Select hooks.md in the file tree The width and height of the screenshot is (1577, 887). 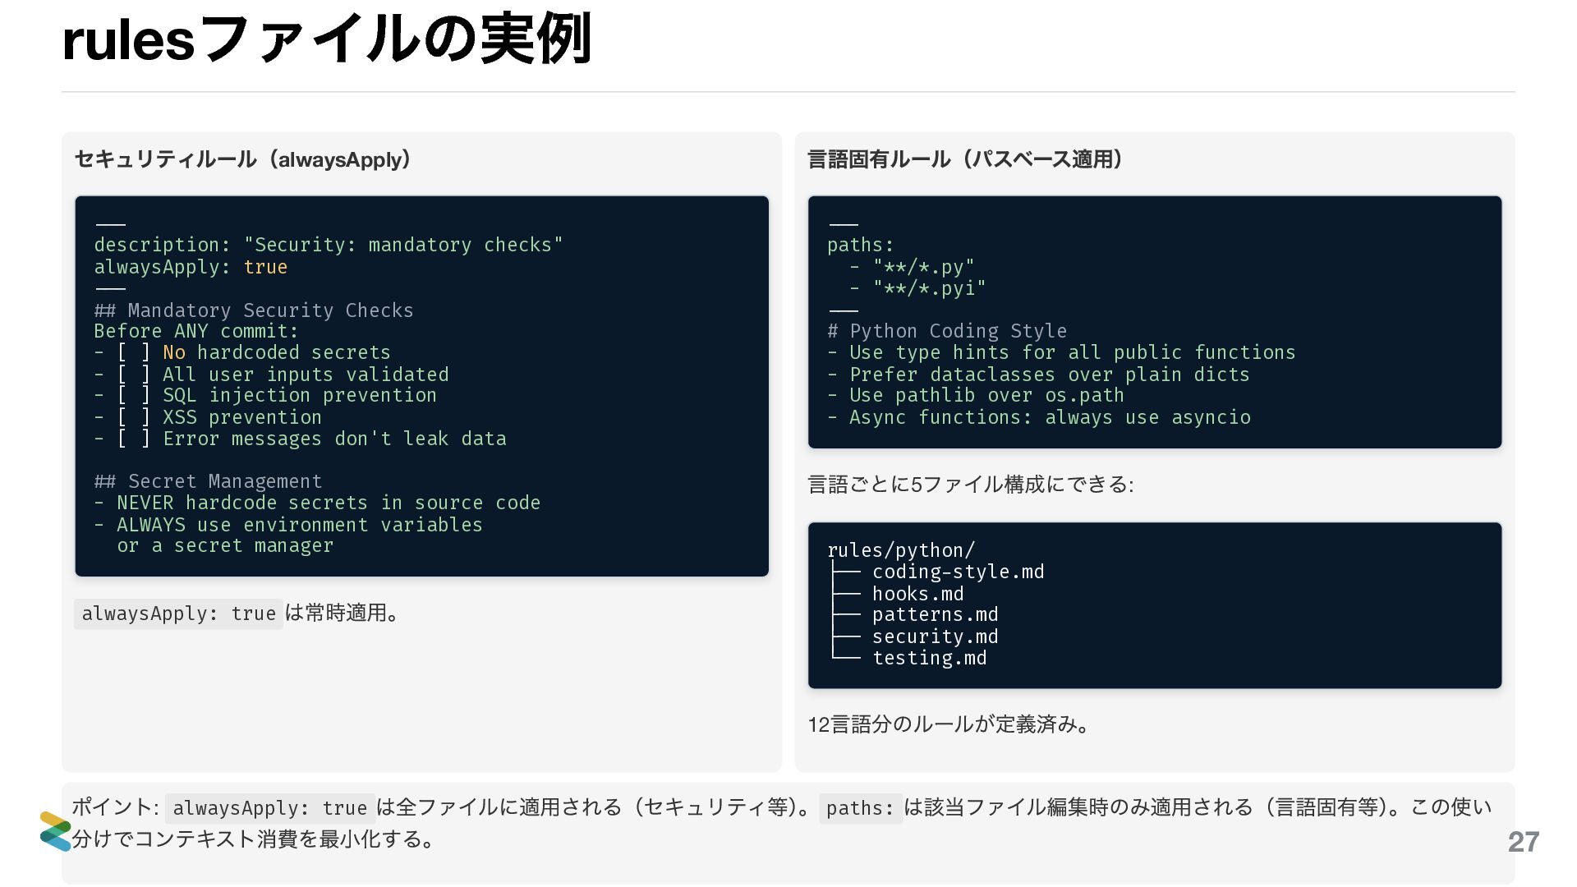click(x=917, y=594)
